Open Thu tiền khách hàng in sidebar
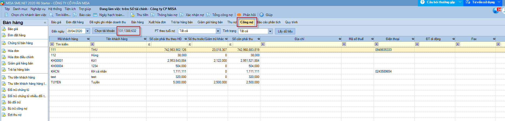Image resolution: width=505 pixels, height=121 pixels. [x=21, y=77]
